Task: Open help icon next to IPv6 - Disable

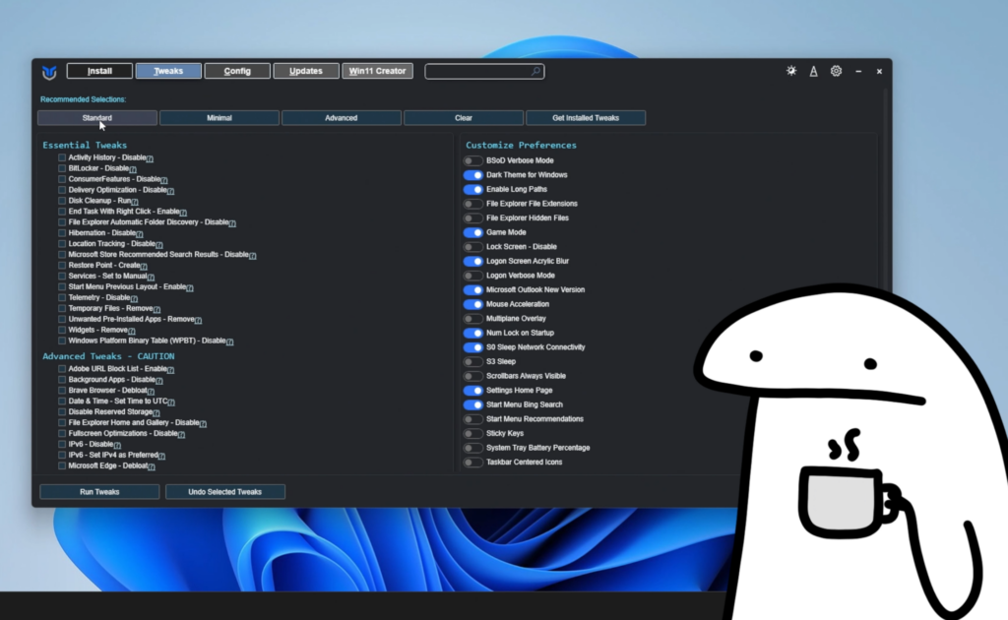Action: pos(117,445)
